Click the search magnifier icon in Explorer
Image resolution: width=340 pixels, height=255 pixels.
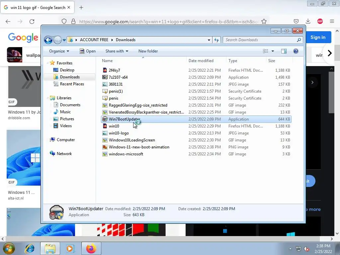[x=299, y=40]
